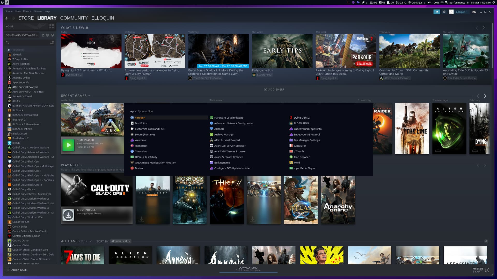Open the Steam menu

click(9, 11)
